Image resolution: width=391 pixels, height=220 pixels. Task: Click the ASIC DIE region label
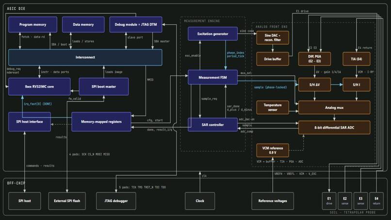[16, 8]
